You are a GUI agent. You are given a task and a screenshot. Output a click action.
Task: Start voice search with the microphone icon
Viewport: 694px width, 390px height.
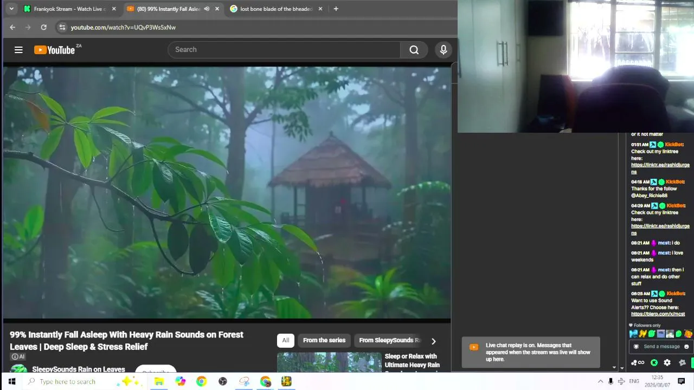pos(444,50)
